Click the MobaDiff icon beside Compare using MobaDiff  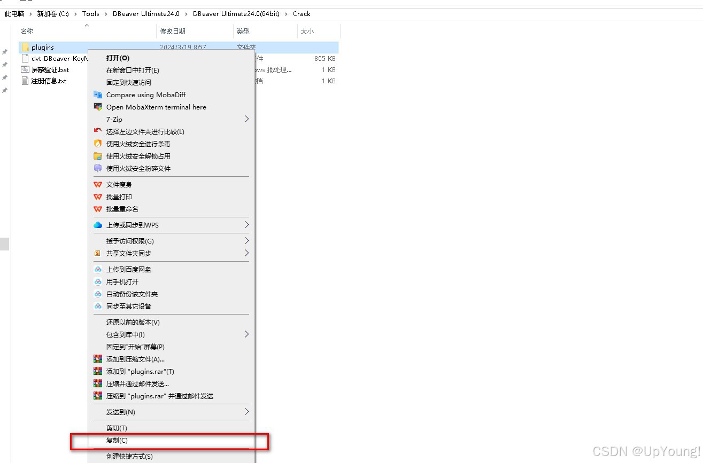tap(98, 95)
